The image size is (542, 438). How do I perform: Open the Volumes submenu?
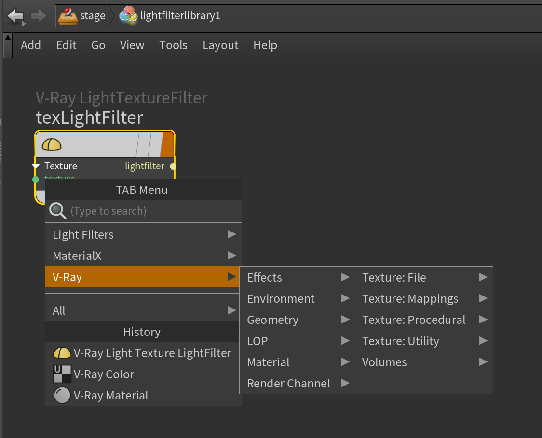(424, 362)
